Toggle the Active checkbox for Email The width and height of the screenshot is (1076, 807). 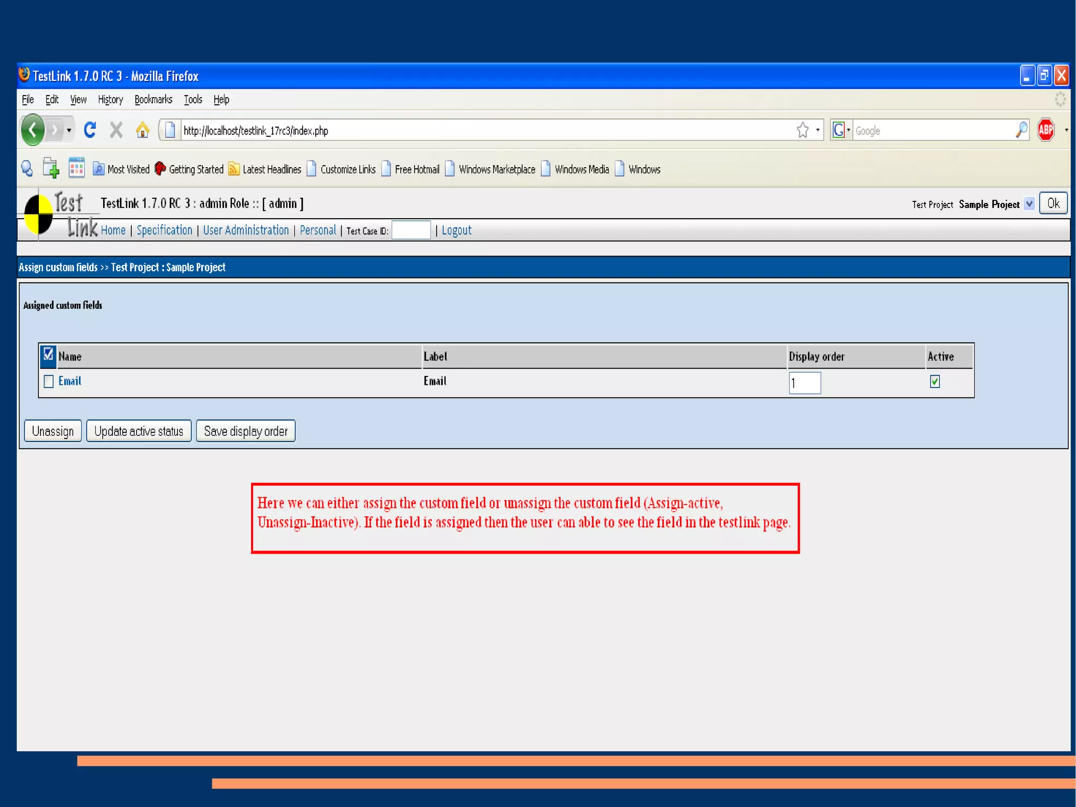(x=935, y=381)
